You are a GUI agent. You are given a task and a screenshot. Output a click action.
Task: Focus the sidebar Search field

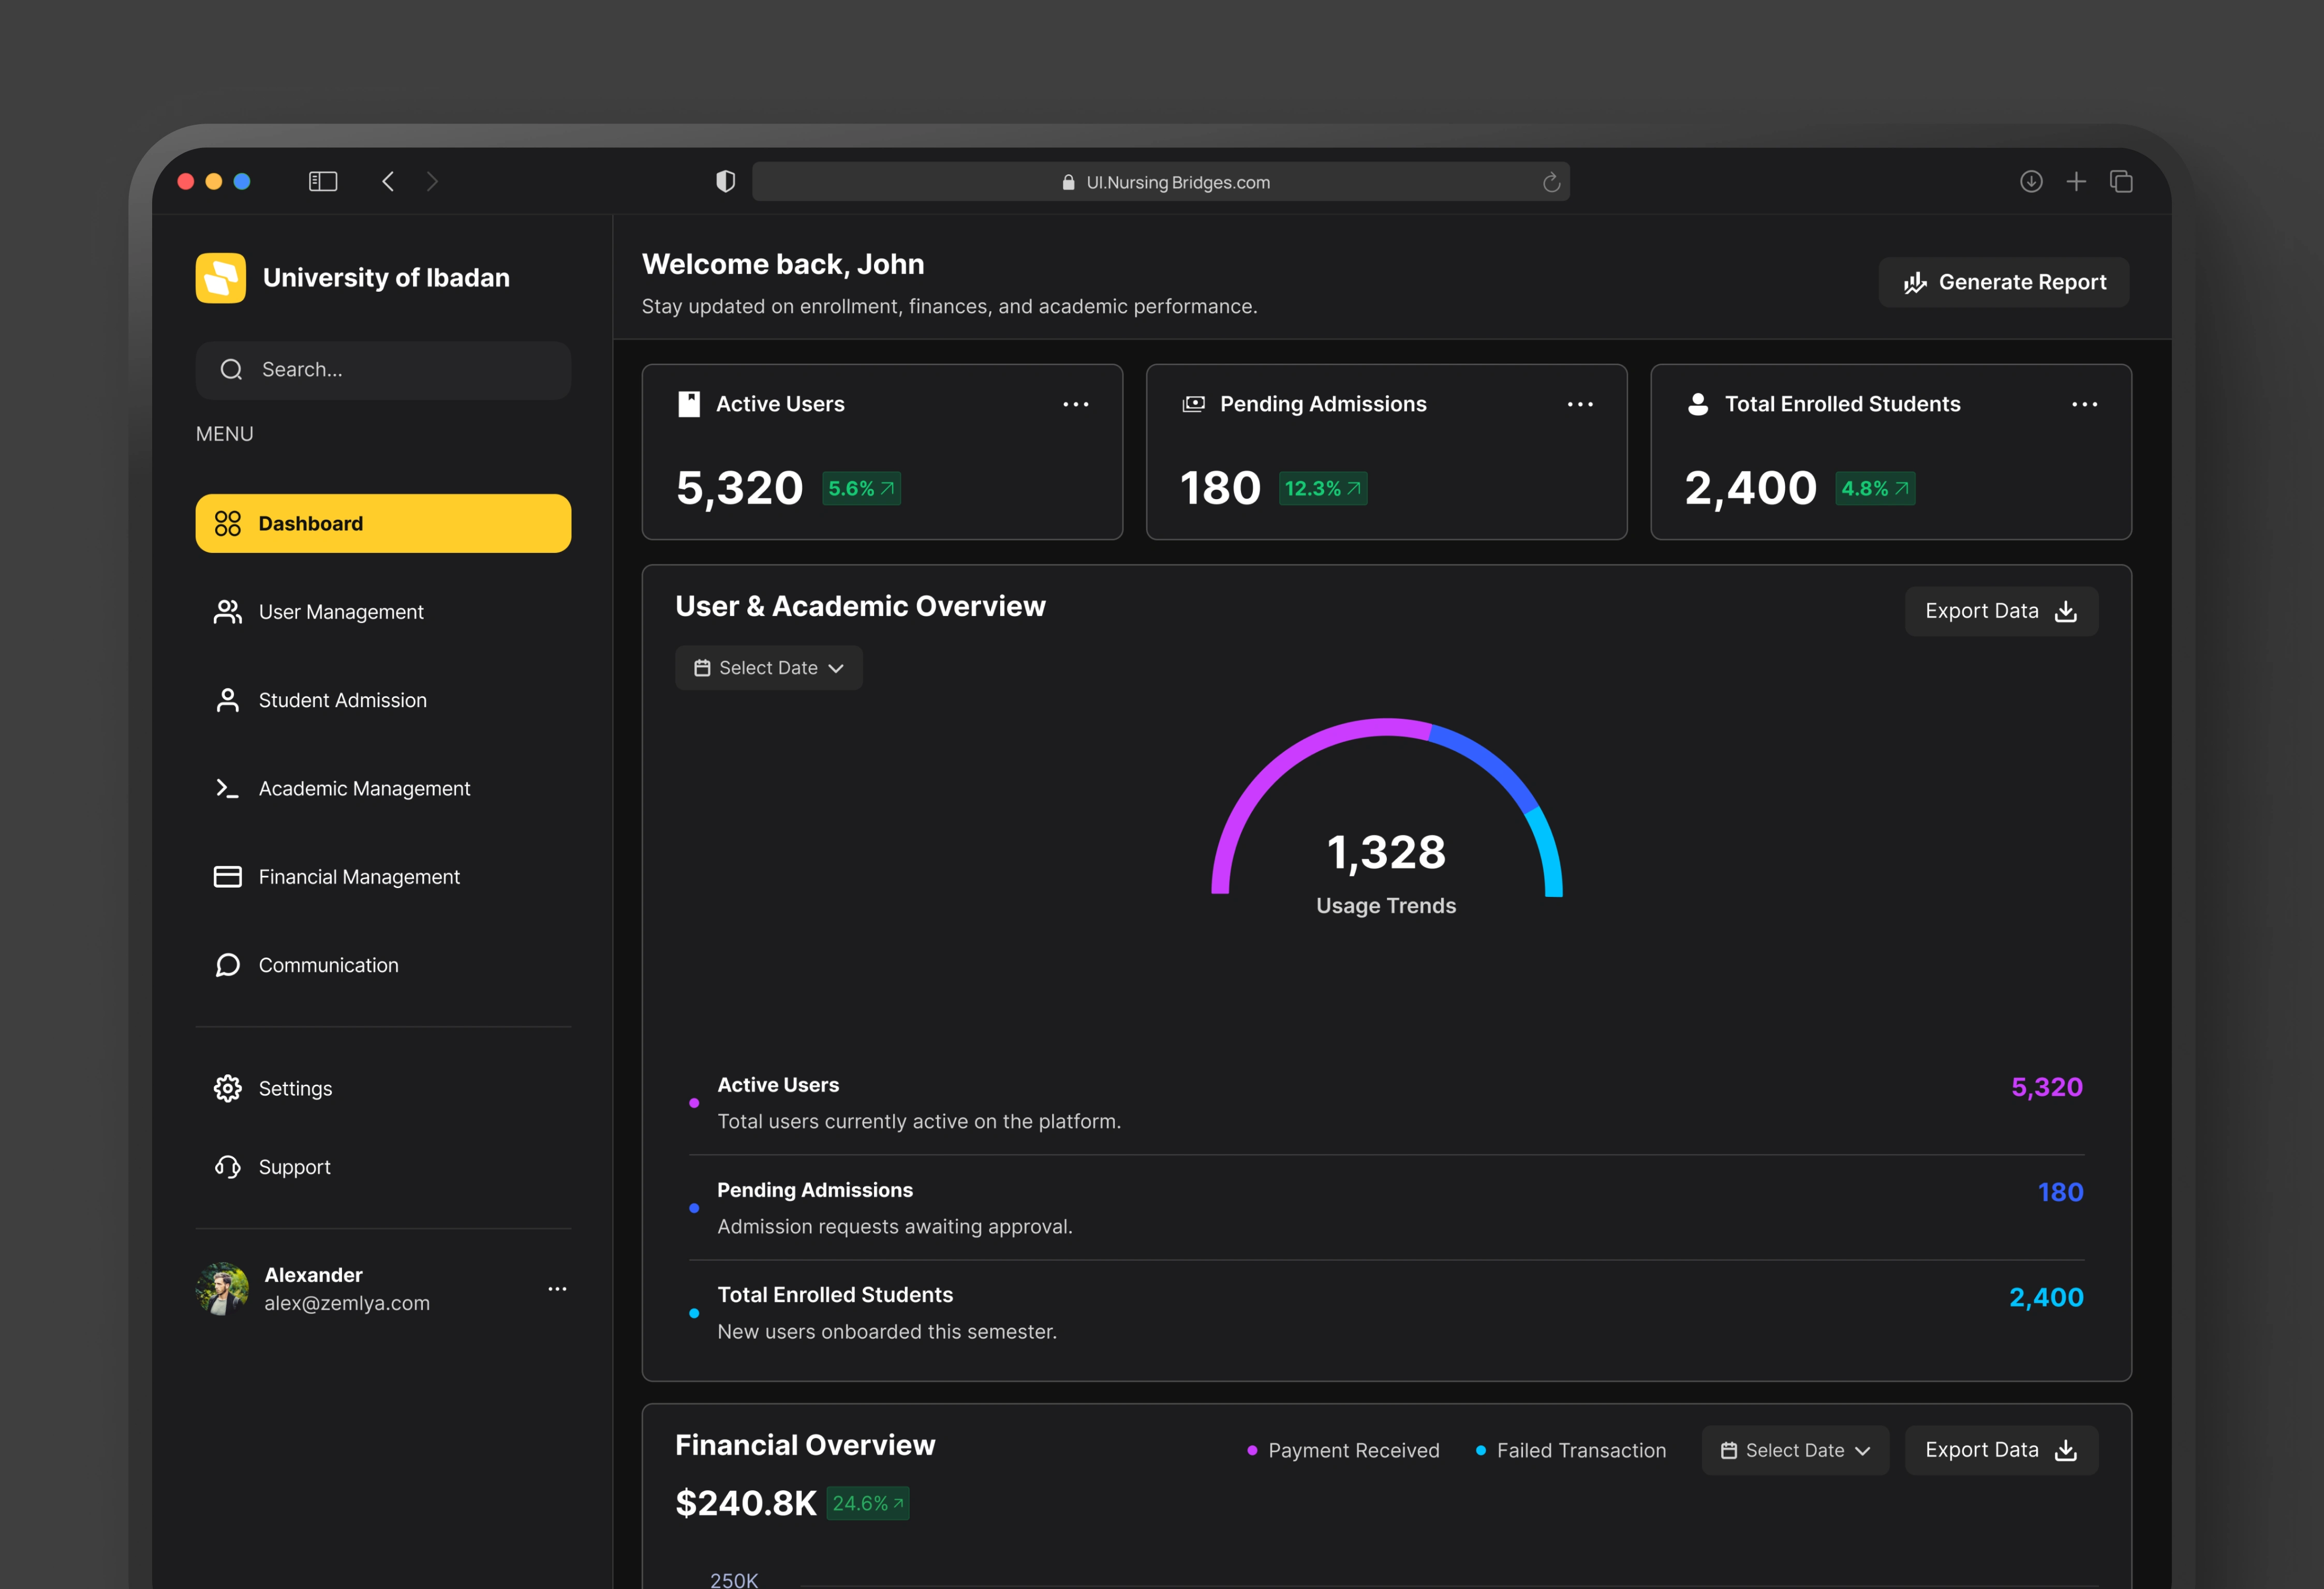pos(383,370)
